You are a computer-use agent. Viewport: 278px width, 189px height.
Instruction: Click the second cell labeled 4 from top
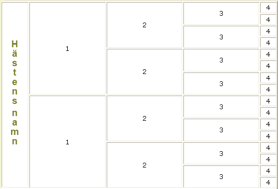coord(268,19)
